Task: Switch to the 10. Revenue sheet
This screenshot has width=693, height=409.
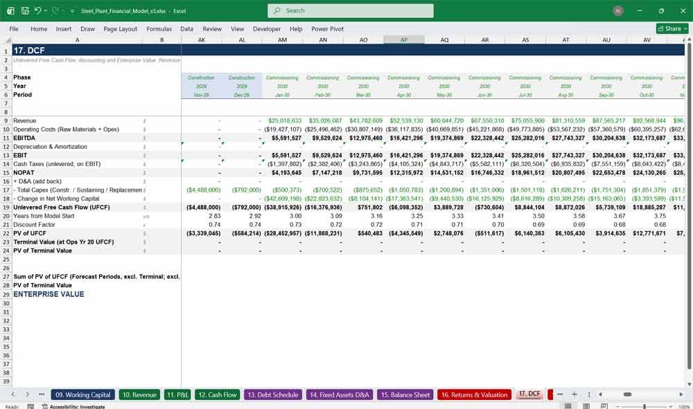Action: (139, 395)
